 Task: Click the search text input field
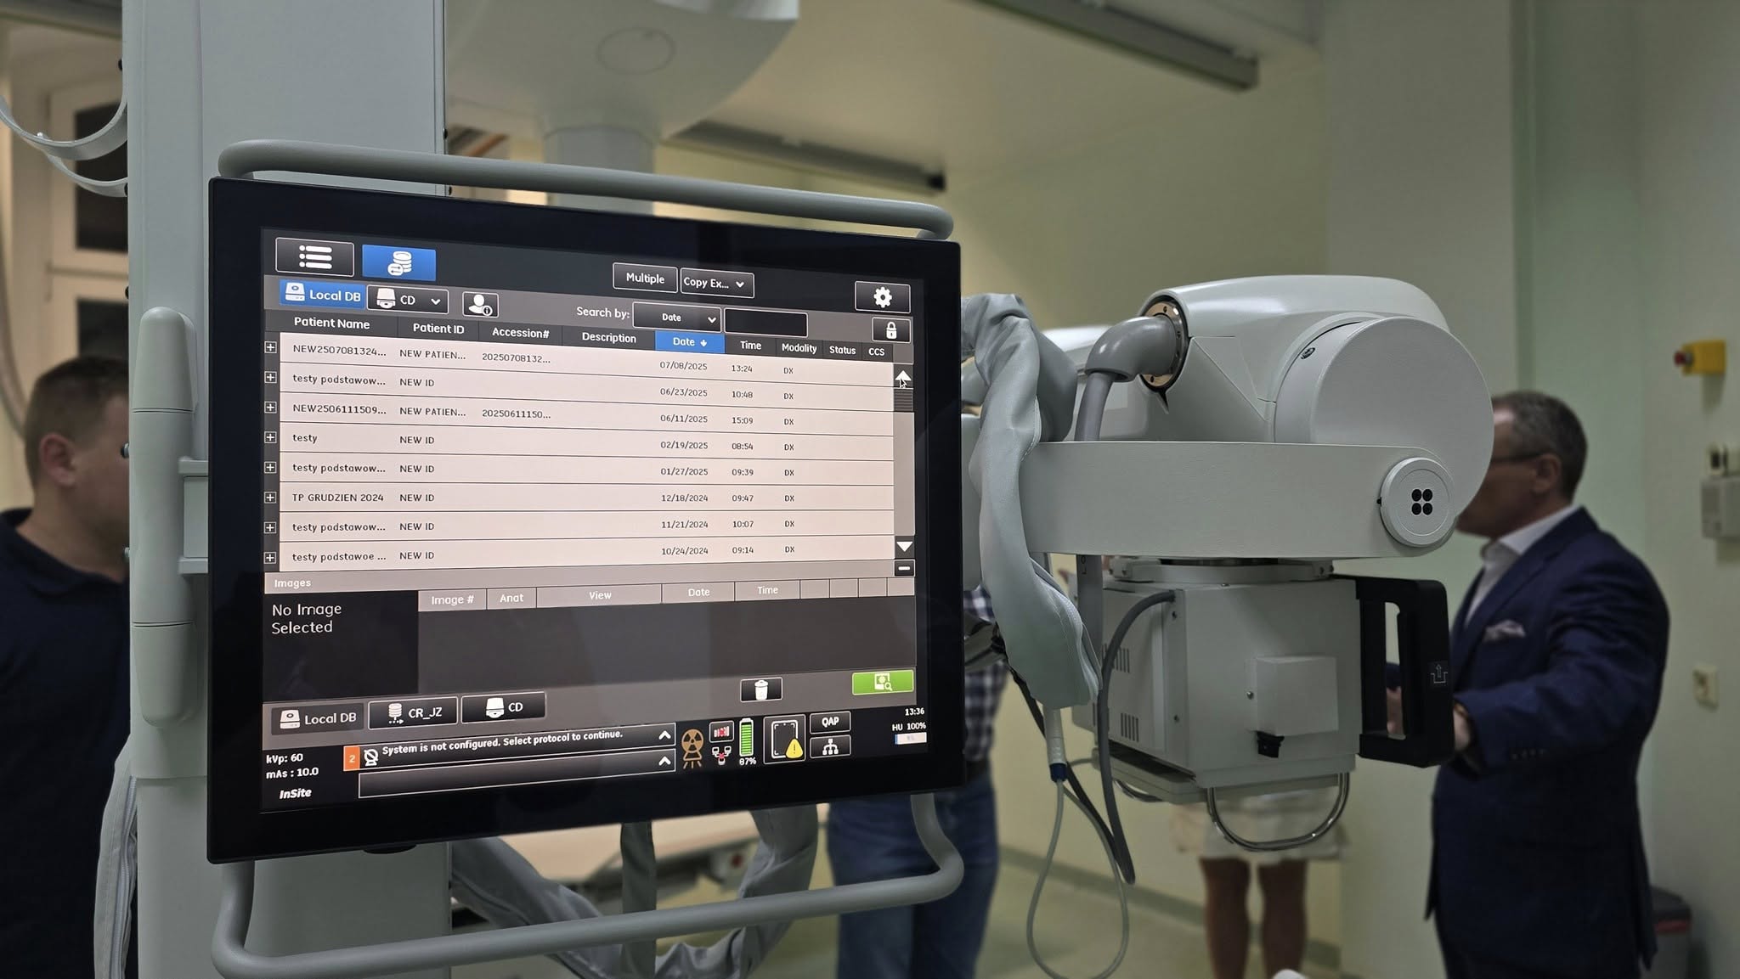tap(765, 324)
